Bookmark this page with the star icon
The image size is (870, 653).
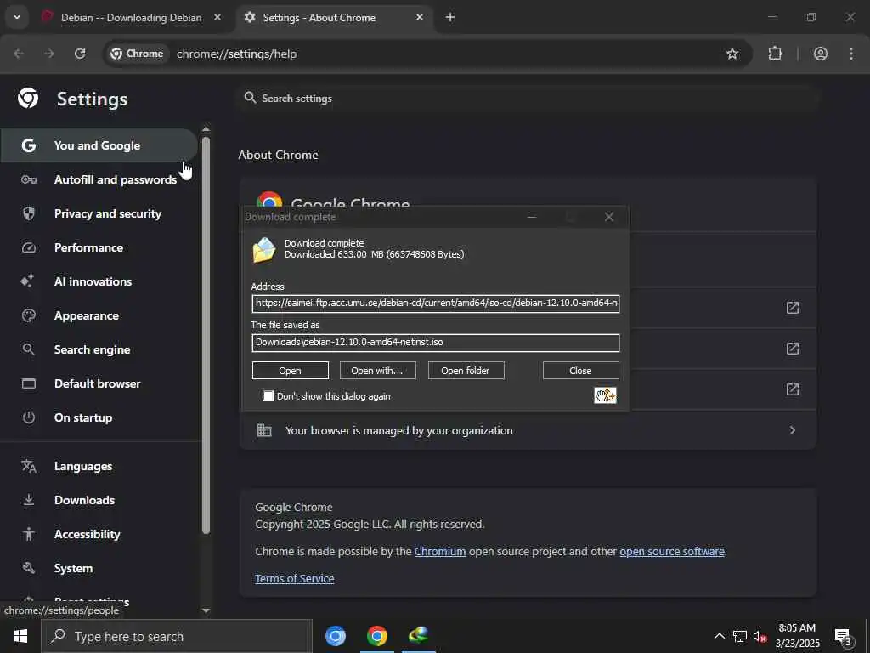pos(732,54)
